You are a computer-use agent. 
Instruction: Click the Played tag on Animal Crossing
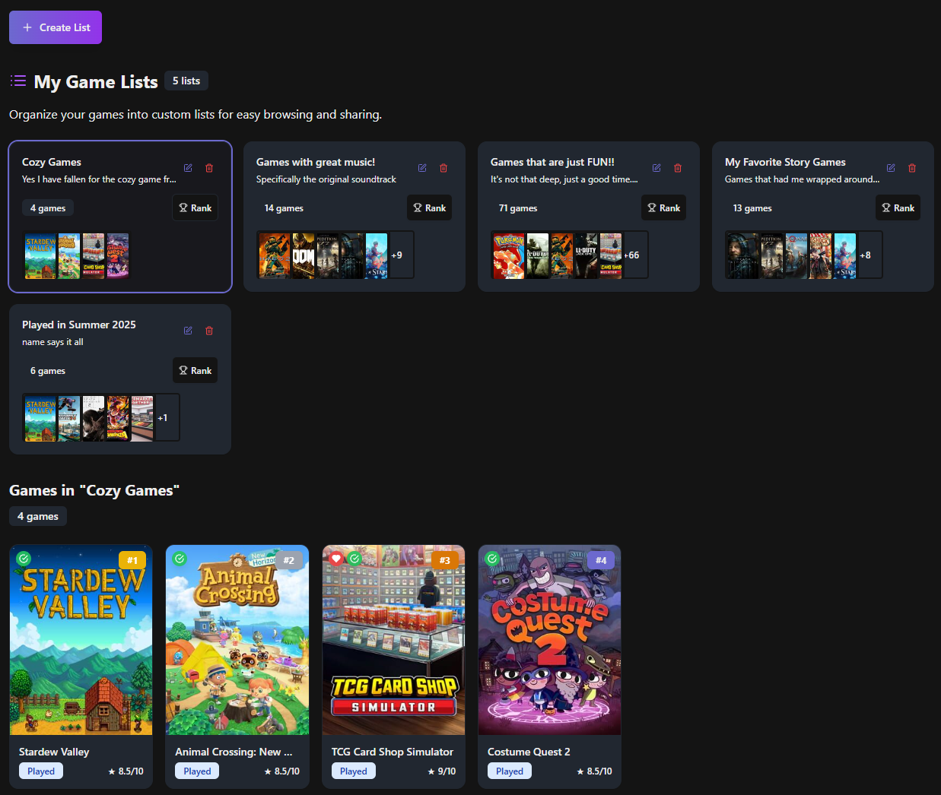tap(197, 771)
